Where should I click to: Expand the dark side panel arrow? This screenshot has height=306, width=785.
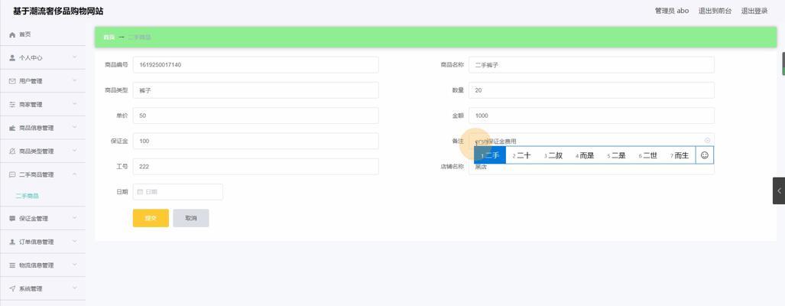click(x=779, y=190)
